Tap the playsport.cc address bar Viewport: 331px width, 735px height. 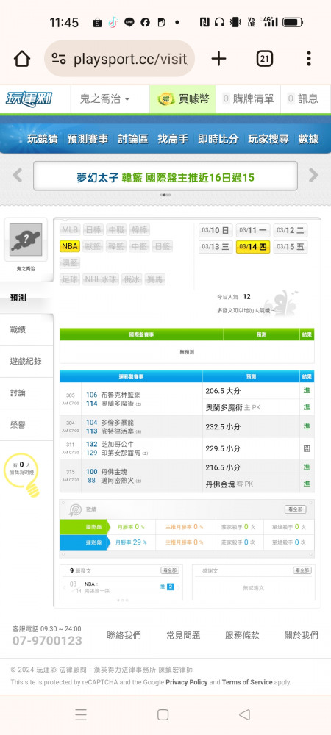point(120,59)
